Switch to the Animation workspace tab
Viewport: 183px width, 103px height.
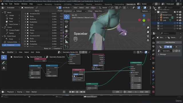point(98,4)
